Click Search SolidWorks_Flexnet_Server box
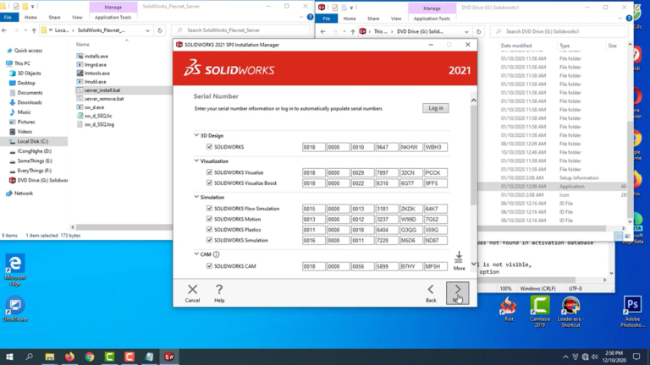Image resolution: width=650 pixels, height=365 pixels. click(242, 30)
